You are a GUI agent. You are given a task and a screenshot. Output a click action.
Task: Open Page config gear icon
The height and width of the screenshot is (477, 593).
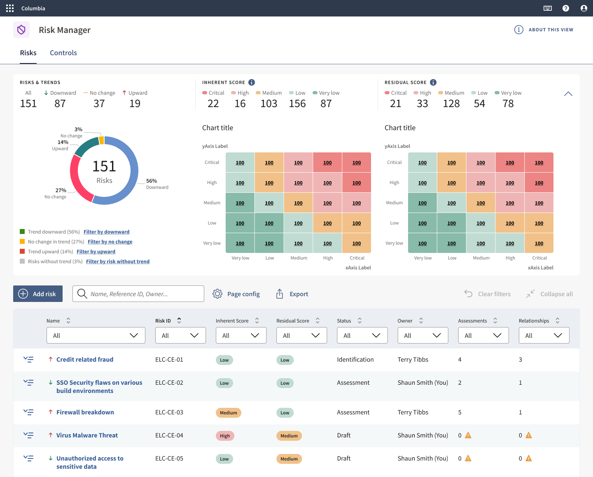pyautogui.click(x=217, y=294)
